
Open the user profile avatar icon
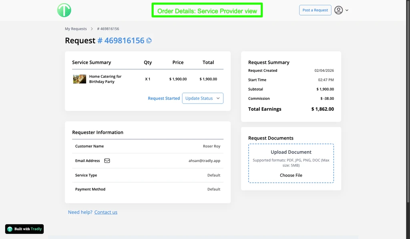coord(338,10)
